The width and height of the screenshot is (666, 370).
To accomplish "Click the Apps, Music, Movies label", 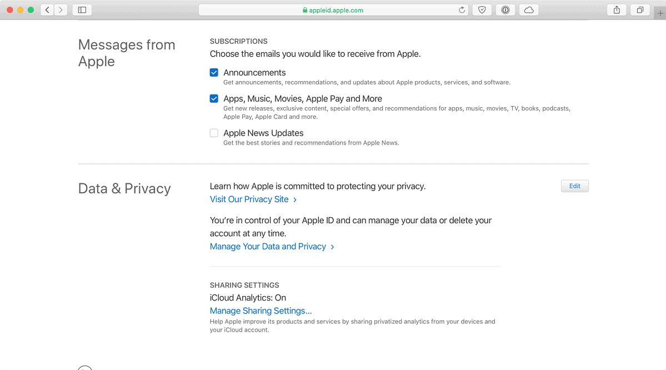I will 303,98.
